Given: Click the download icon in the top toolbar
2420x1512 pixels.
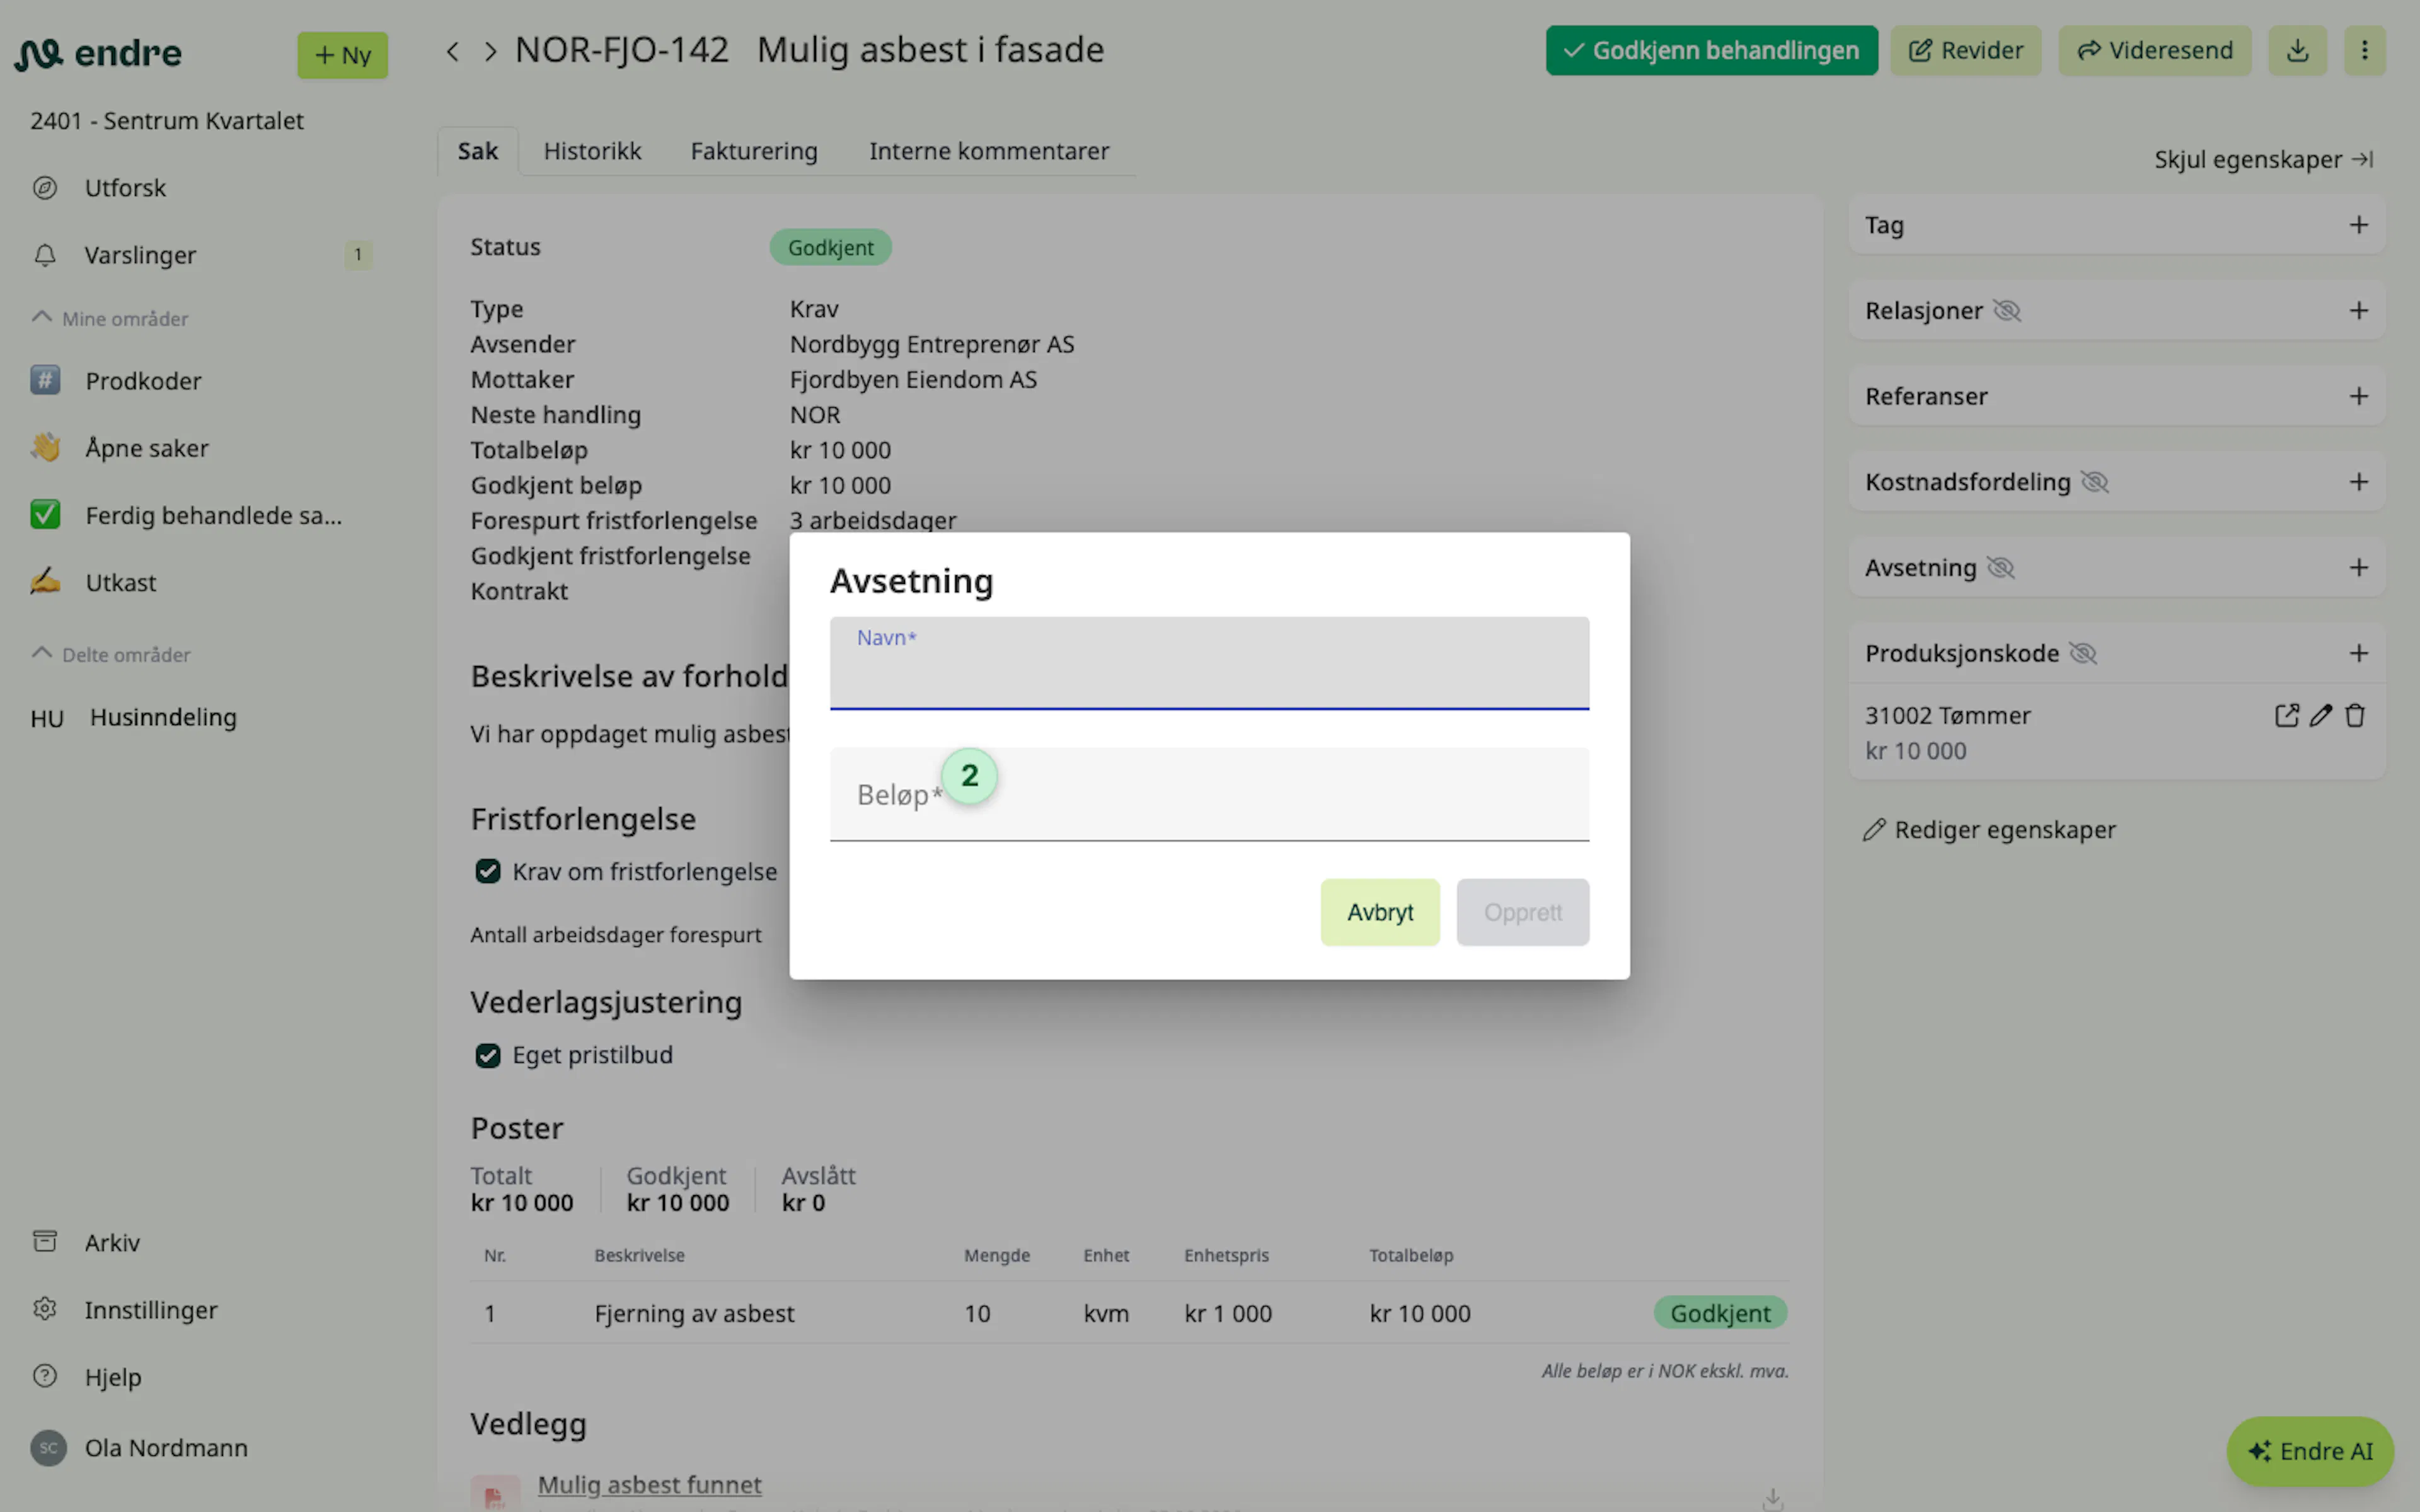Looking at the screenshot, I should [2297, 50].
